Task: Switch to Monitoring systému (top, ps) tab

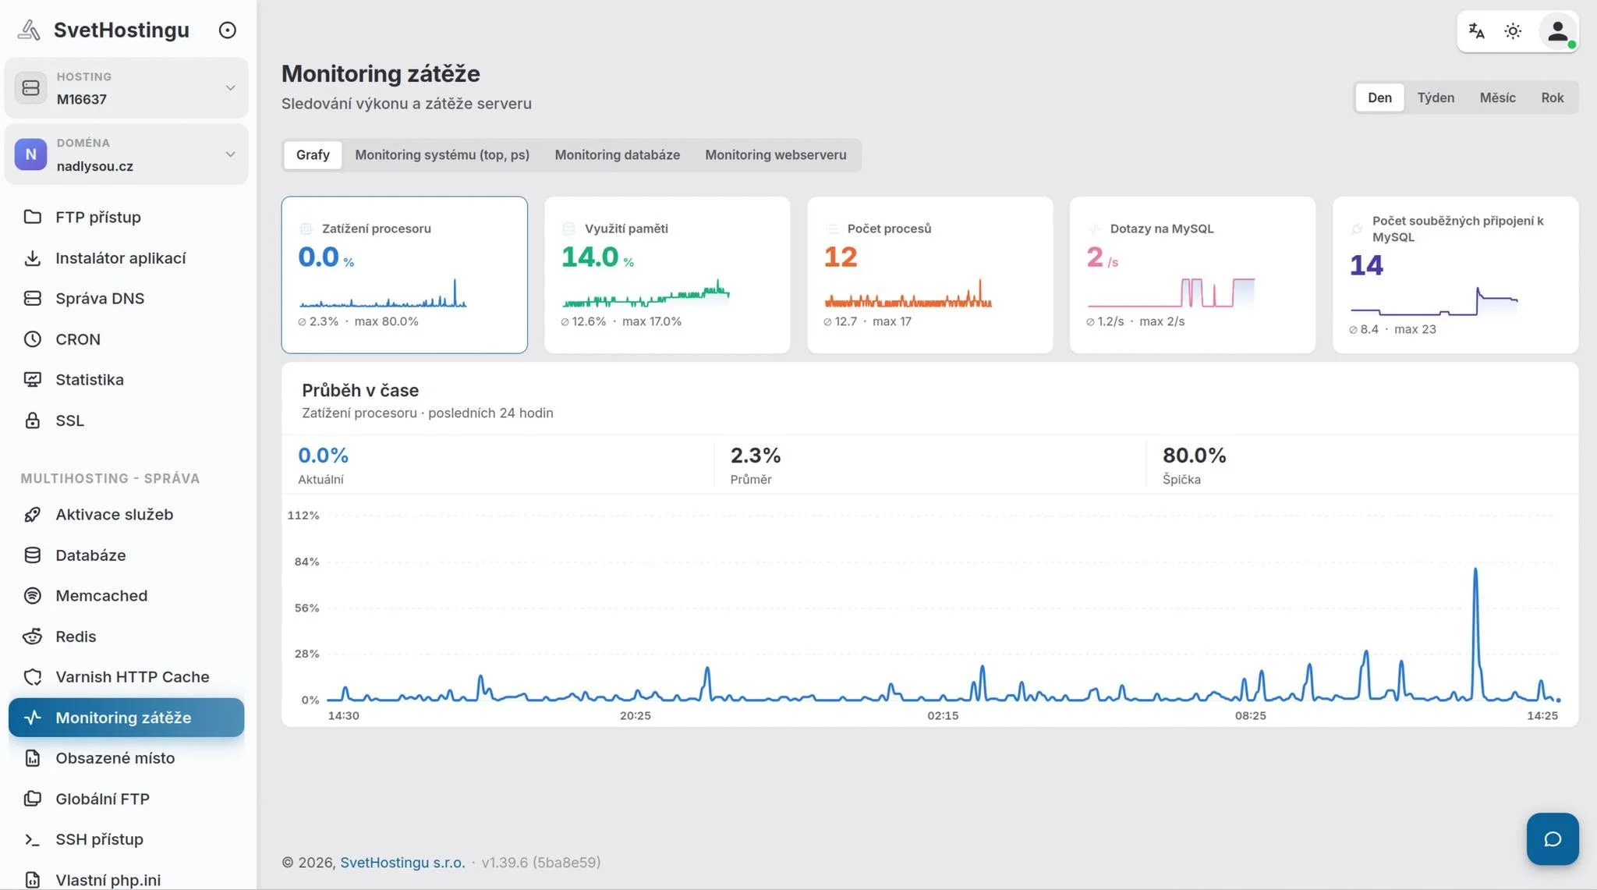Action: click(x=442, y=155)
